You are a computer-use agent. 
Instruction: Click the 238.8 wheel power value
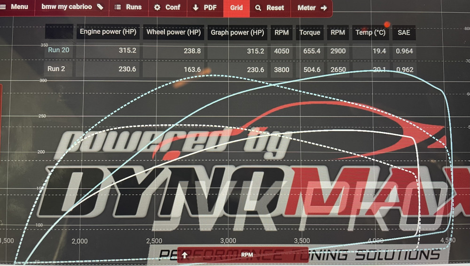[x=192, y=51]
